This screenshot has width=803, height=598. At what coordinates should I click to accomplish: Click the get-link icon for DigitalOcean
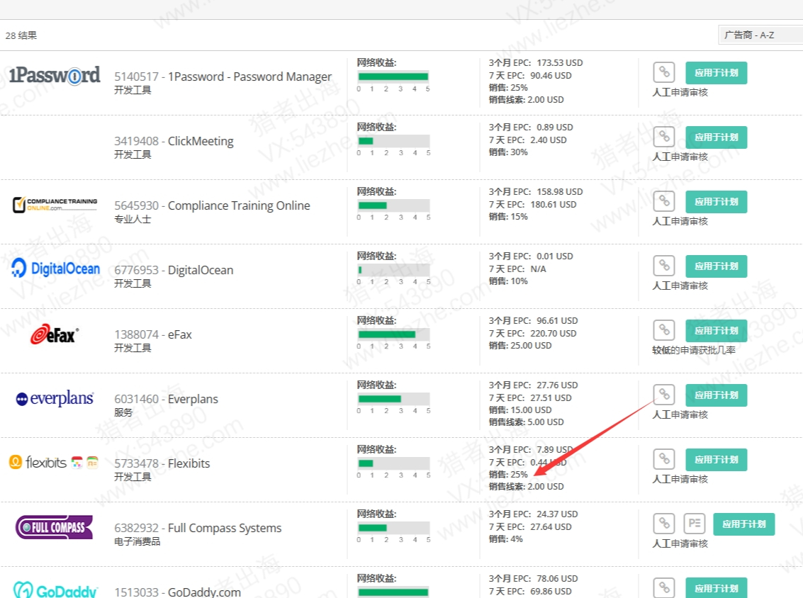click(x=663, y=266)
